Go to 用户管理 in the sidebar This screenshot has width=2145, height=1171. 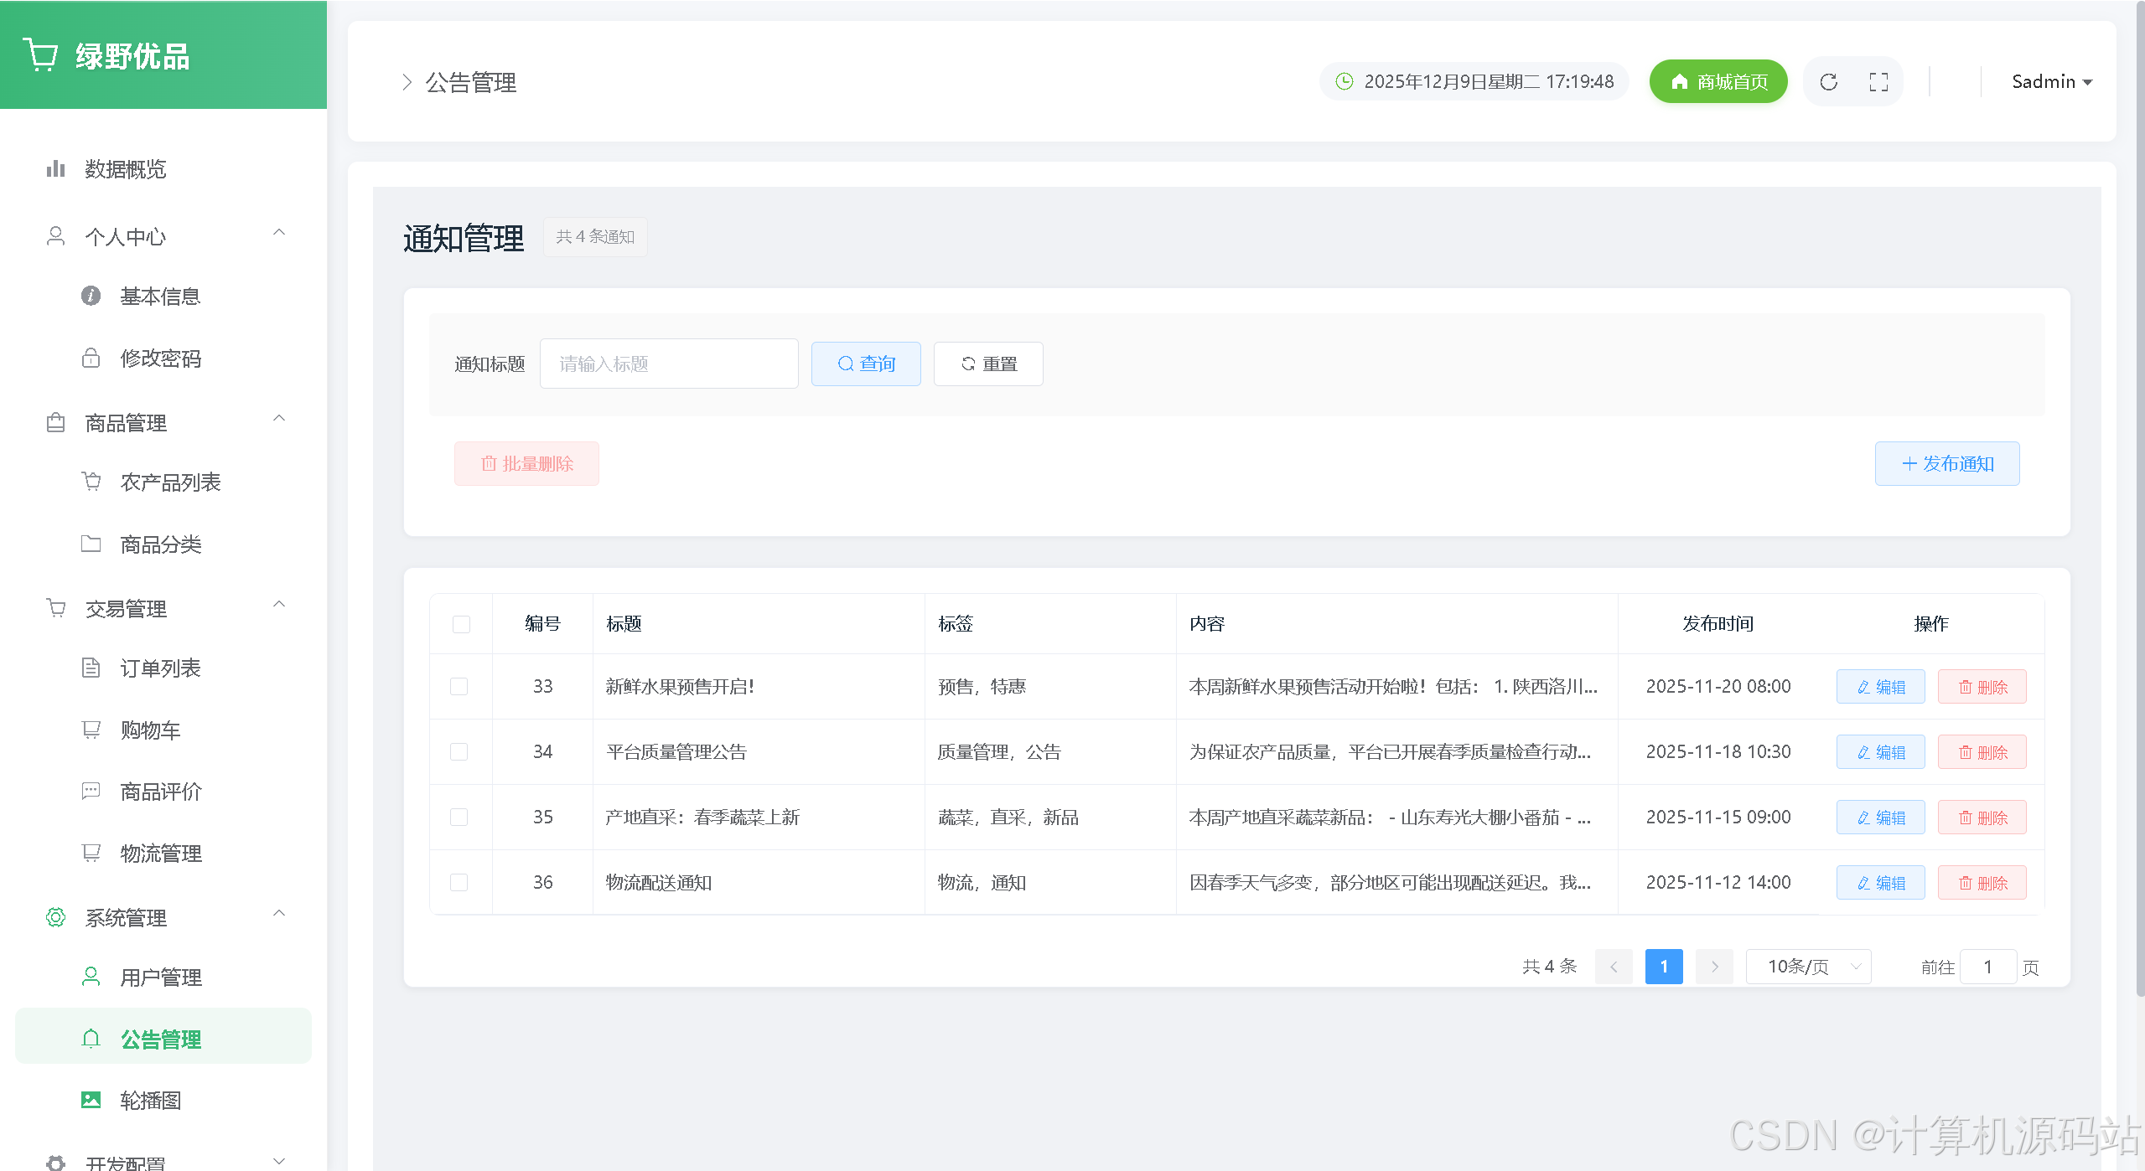click(160, 978)
